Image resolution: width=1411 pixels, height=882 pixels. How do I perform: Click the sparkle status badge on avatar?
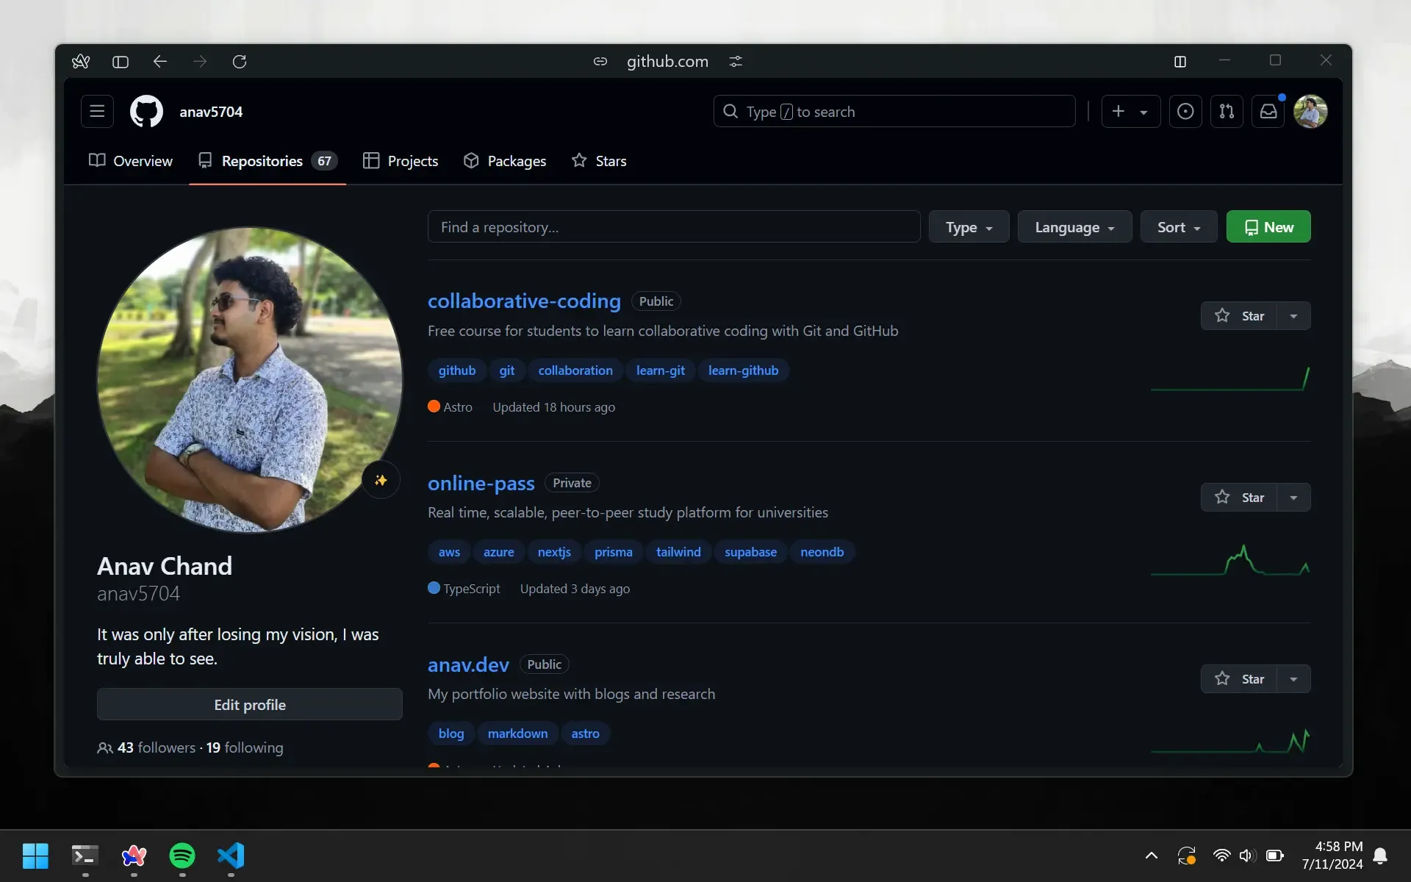tap(381, 480)
